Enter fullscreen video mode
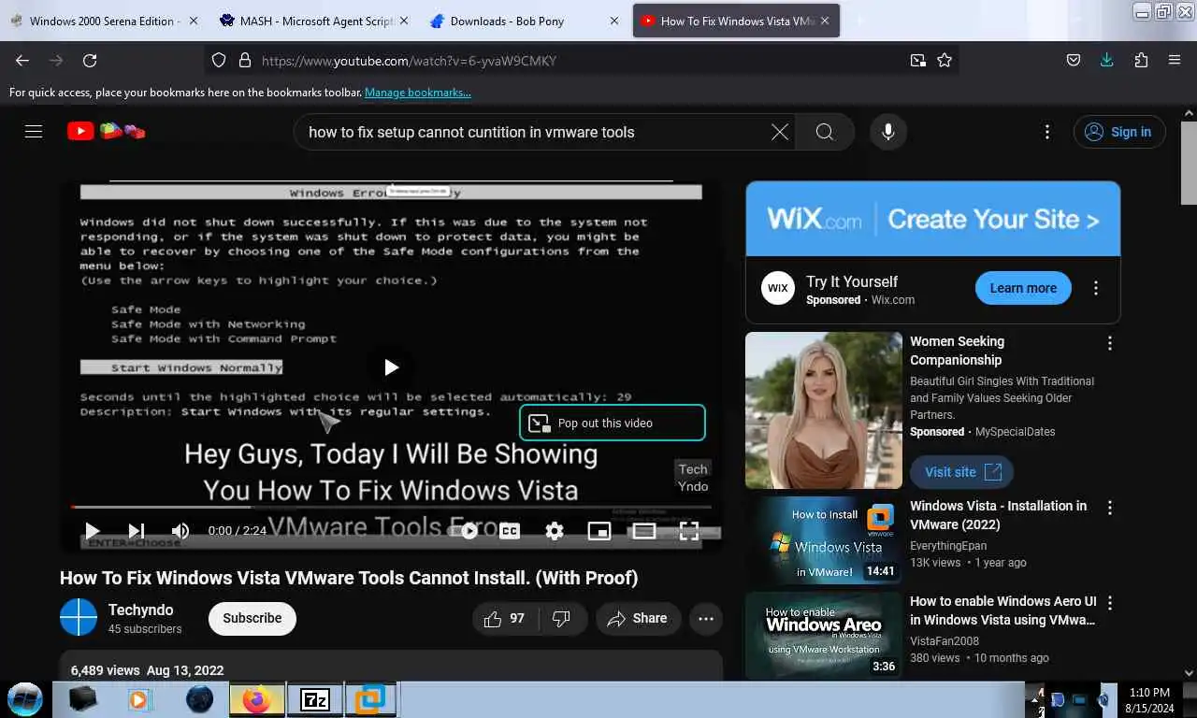The height and width of the screenshot is (718, 1197). click(x=689, y=530)
